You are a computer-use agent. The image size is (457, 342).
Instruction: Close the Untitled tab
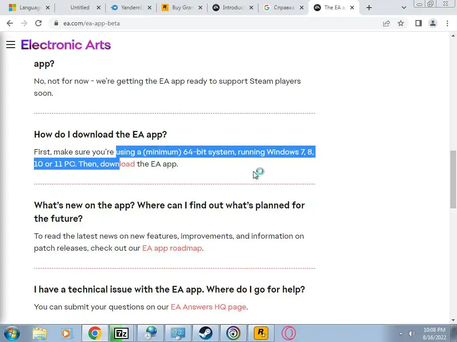99,8
